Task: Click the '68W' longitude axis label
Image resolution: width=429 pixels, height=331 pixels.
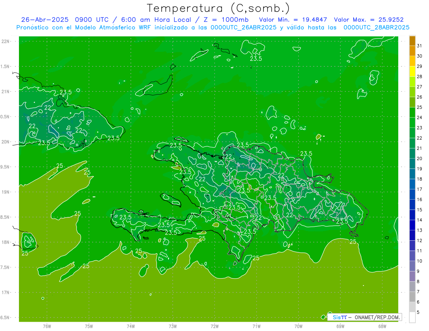Action: pos(382,326)
